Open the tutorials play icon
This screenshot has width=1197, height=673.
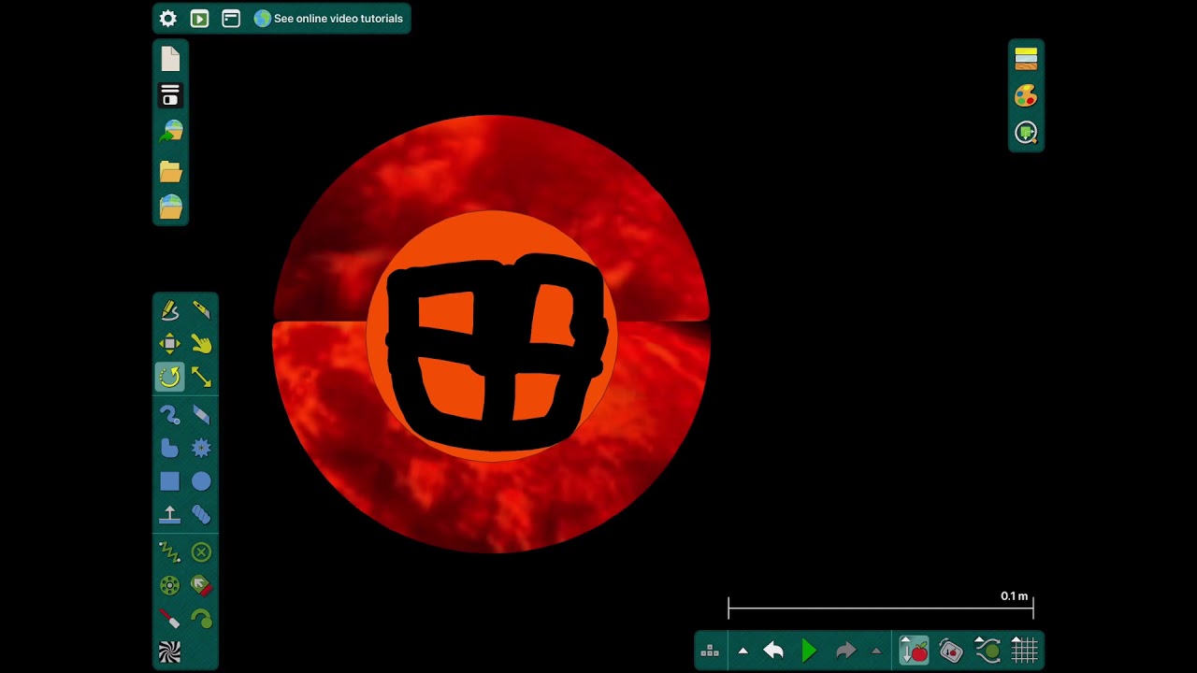point(199,19)
